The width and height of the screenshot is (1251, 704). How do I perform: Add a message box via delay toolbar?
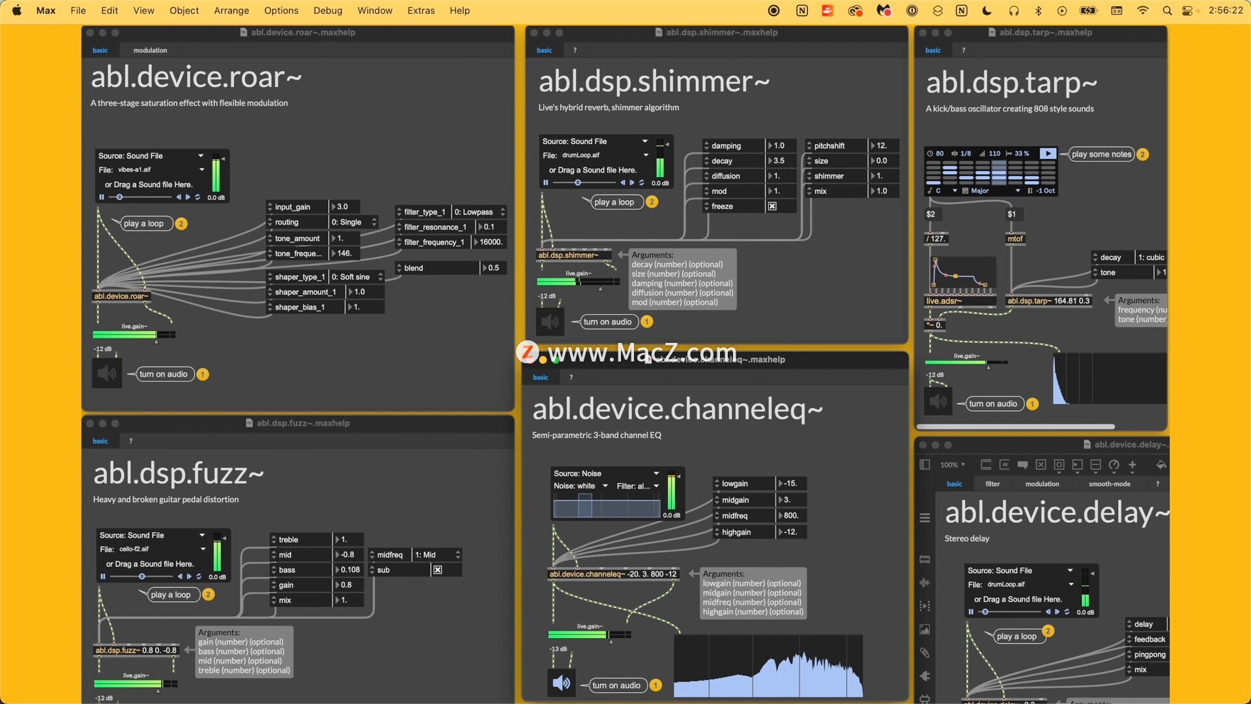tap(1004, 465)
